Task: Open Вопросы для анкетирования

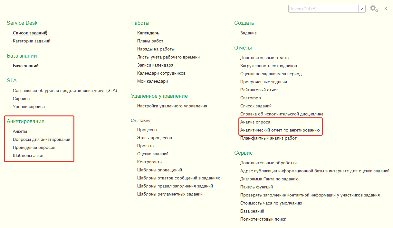Action: pyautogui.click(x=42, y=140)
